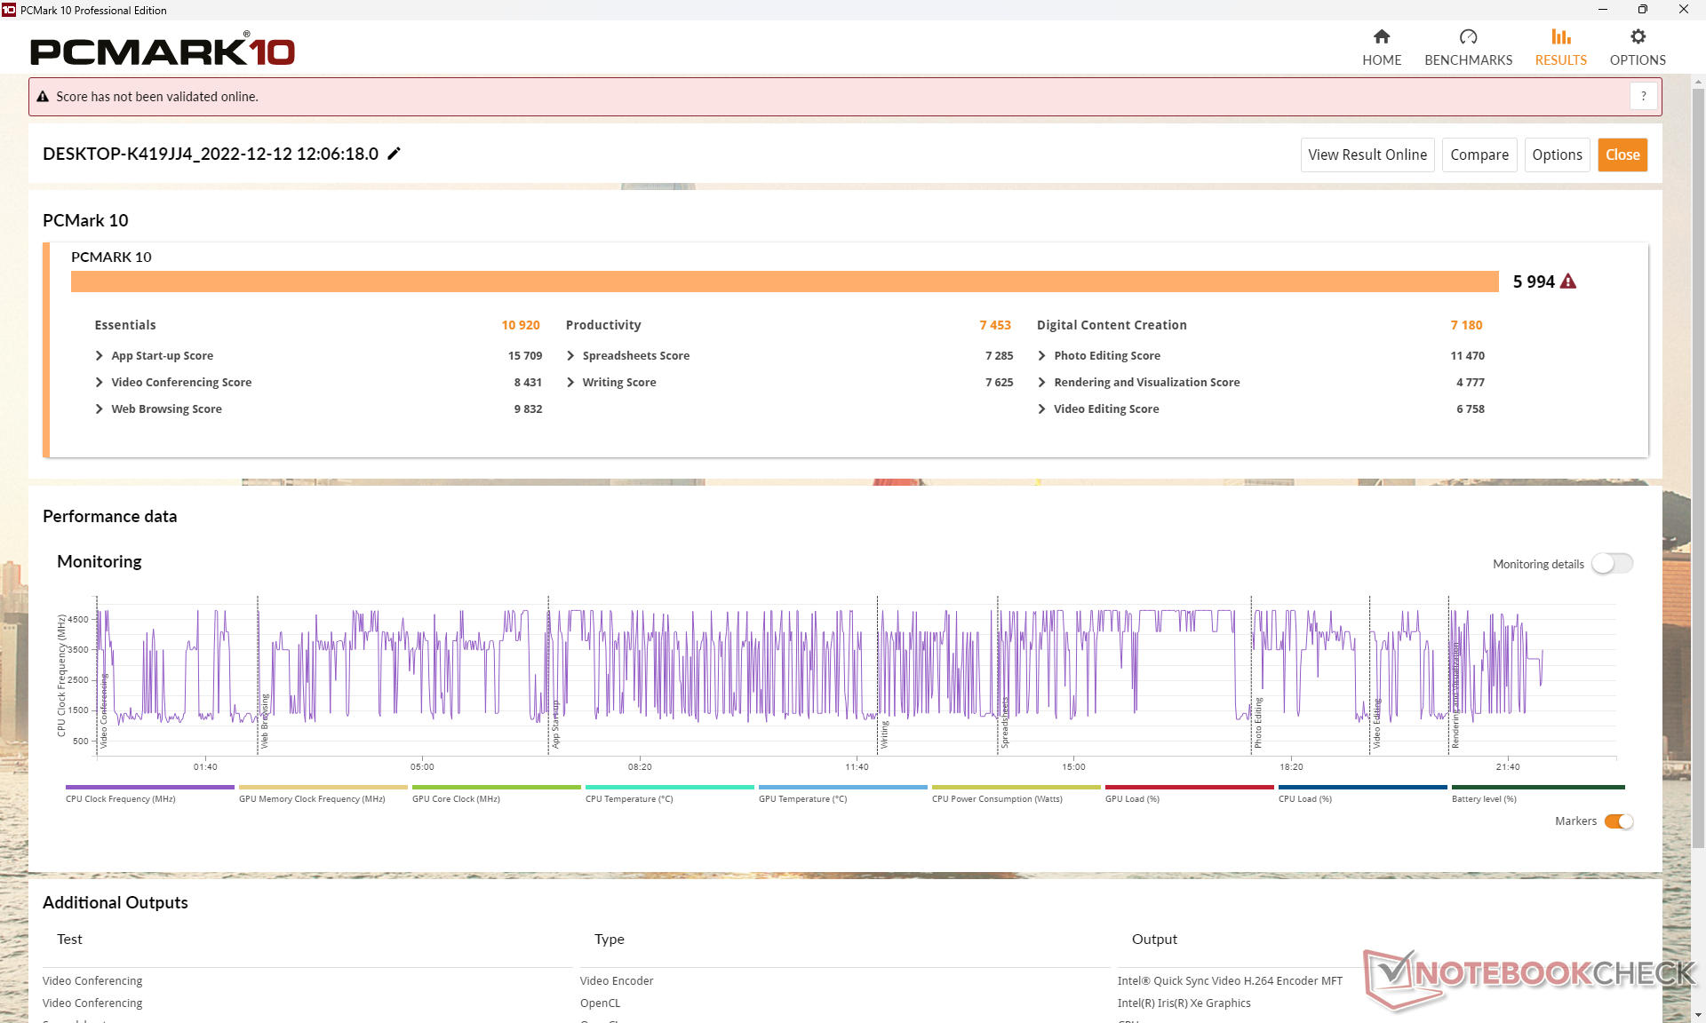Viewport: 1706px width, 1023px height.
Task: Expand the Spreadsheets Score details
Action: 570,356
